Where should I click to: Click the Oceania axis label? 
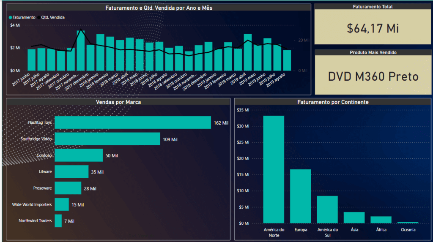click(x=408, y=230)
